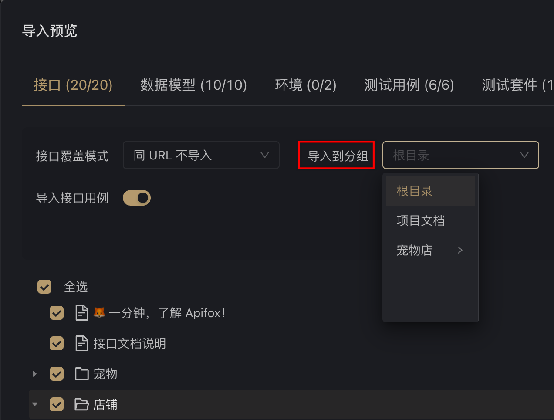Uncheck the 接口文档说明 checkbox
Viewport: 554px width, 420px height.
[x=57, y=343]
